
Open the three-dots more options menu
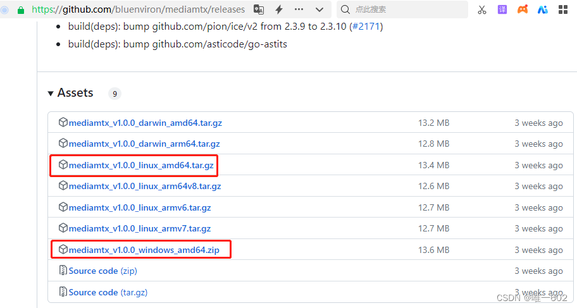(299, 9)
